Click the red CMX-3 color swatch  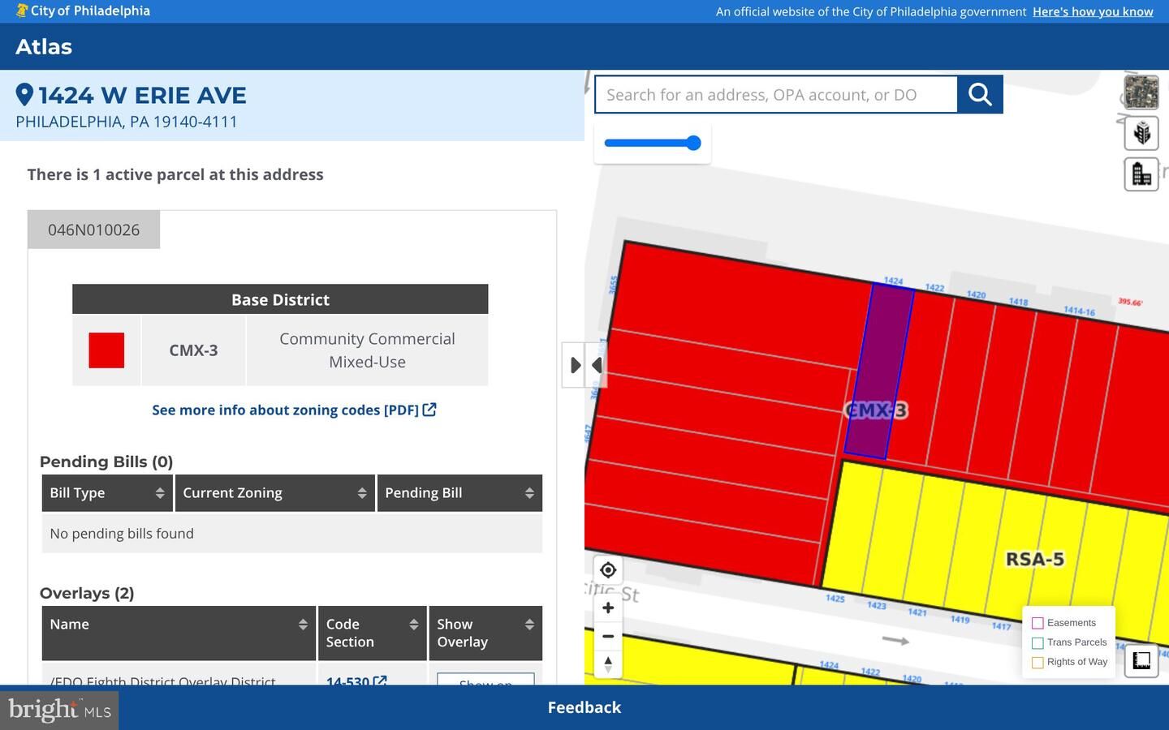coord(106,350)
